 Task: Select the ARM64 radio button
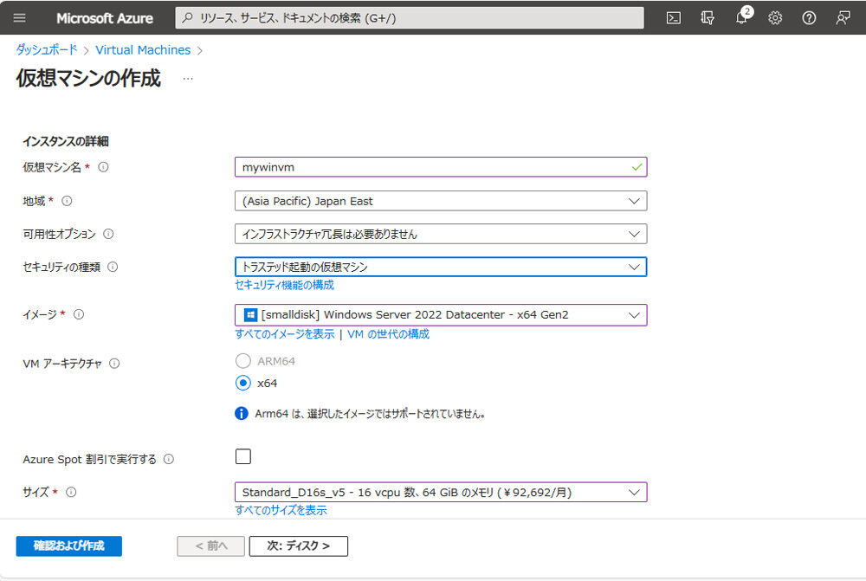coord(243,361)
